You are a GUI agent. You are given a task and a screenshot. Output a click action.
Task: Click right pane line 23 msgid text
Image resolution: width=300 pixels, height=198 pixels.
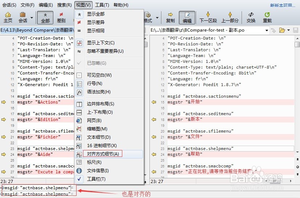click(x=201, y=149)
